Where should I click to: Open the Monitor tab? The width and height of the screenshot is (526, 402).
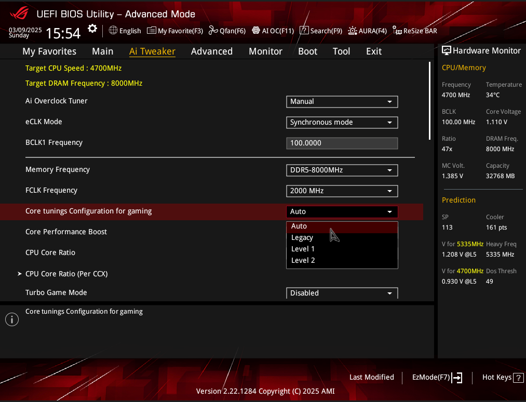click(265, 51)
